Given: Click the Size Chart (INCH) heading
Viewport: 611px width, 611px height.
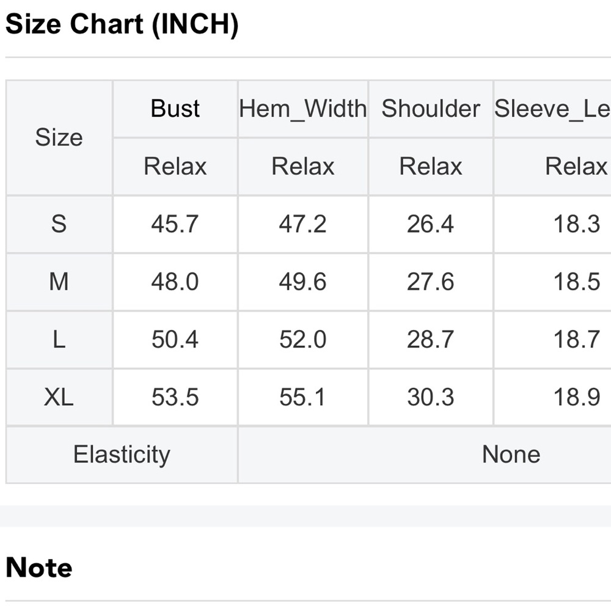Looking at the screenshot, I should click(x=122, y=24).
